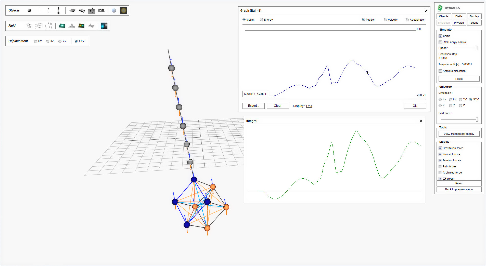The width and height of the screenshot is (486, 266).
Task: Select the cylinder tube object
Action: (82, 10)
